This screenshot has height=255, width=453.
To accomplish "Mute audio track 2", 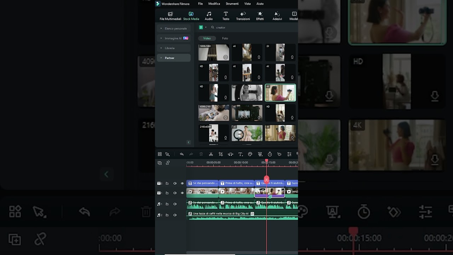I will [x=175, y=215].
